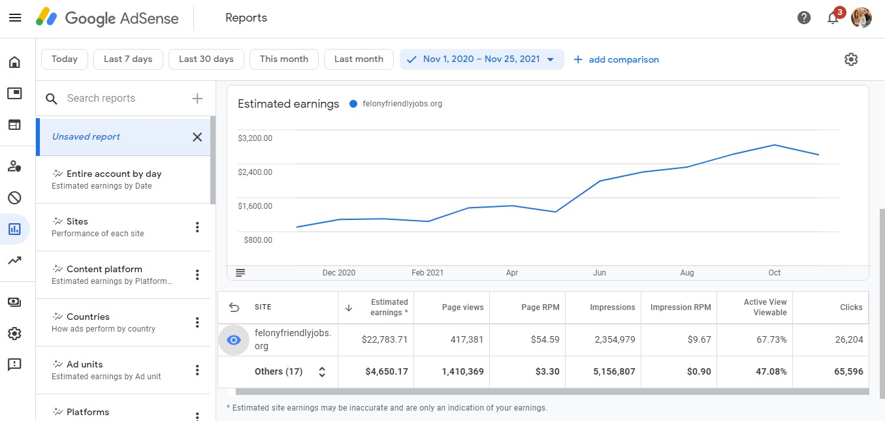This screenshot has width=885, height=421.
Task: Open more options for Countries report
Action: (197, 322)
